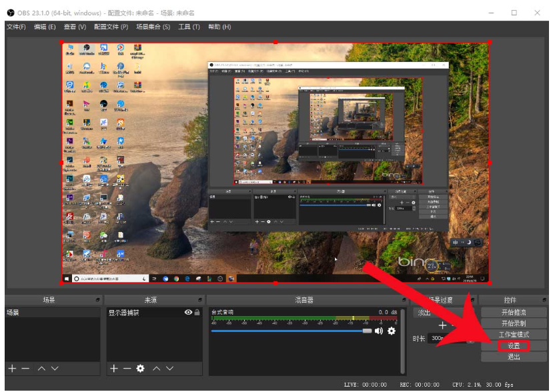The height and width of the screenshot is (392, 551).
Task: Add a new source with the plus icon
Action: (x=113, y=369)
